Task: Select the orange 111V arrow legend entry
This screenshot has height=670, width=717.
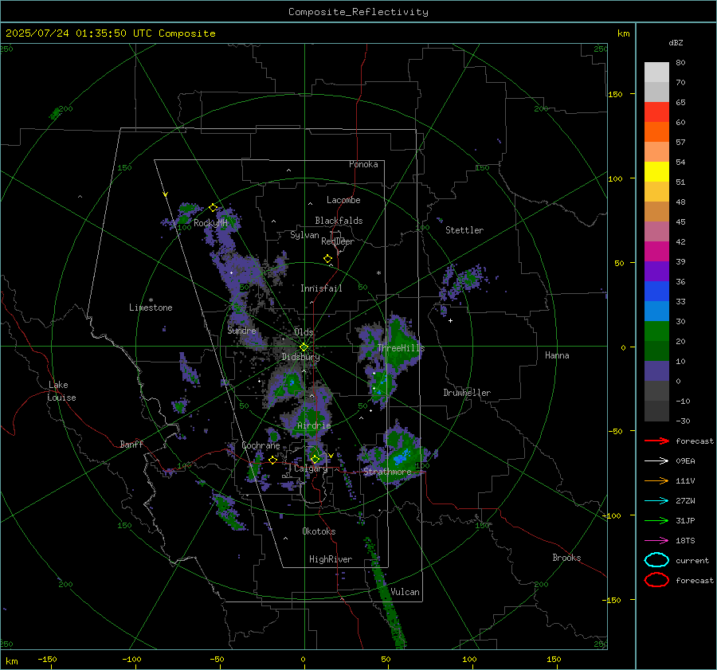Action: (x=656, y=480)
